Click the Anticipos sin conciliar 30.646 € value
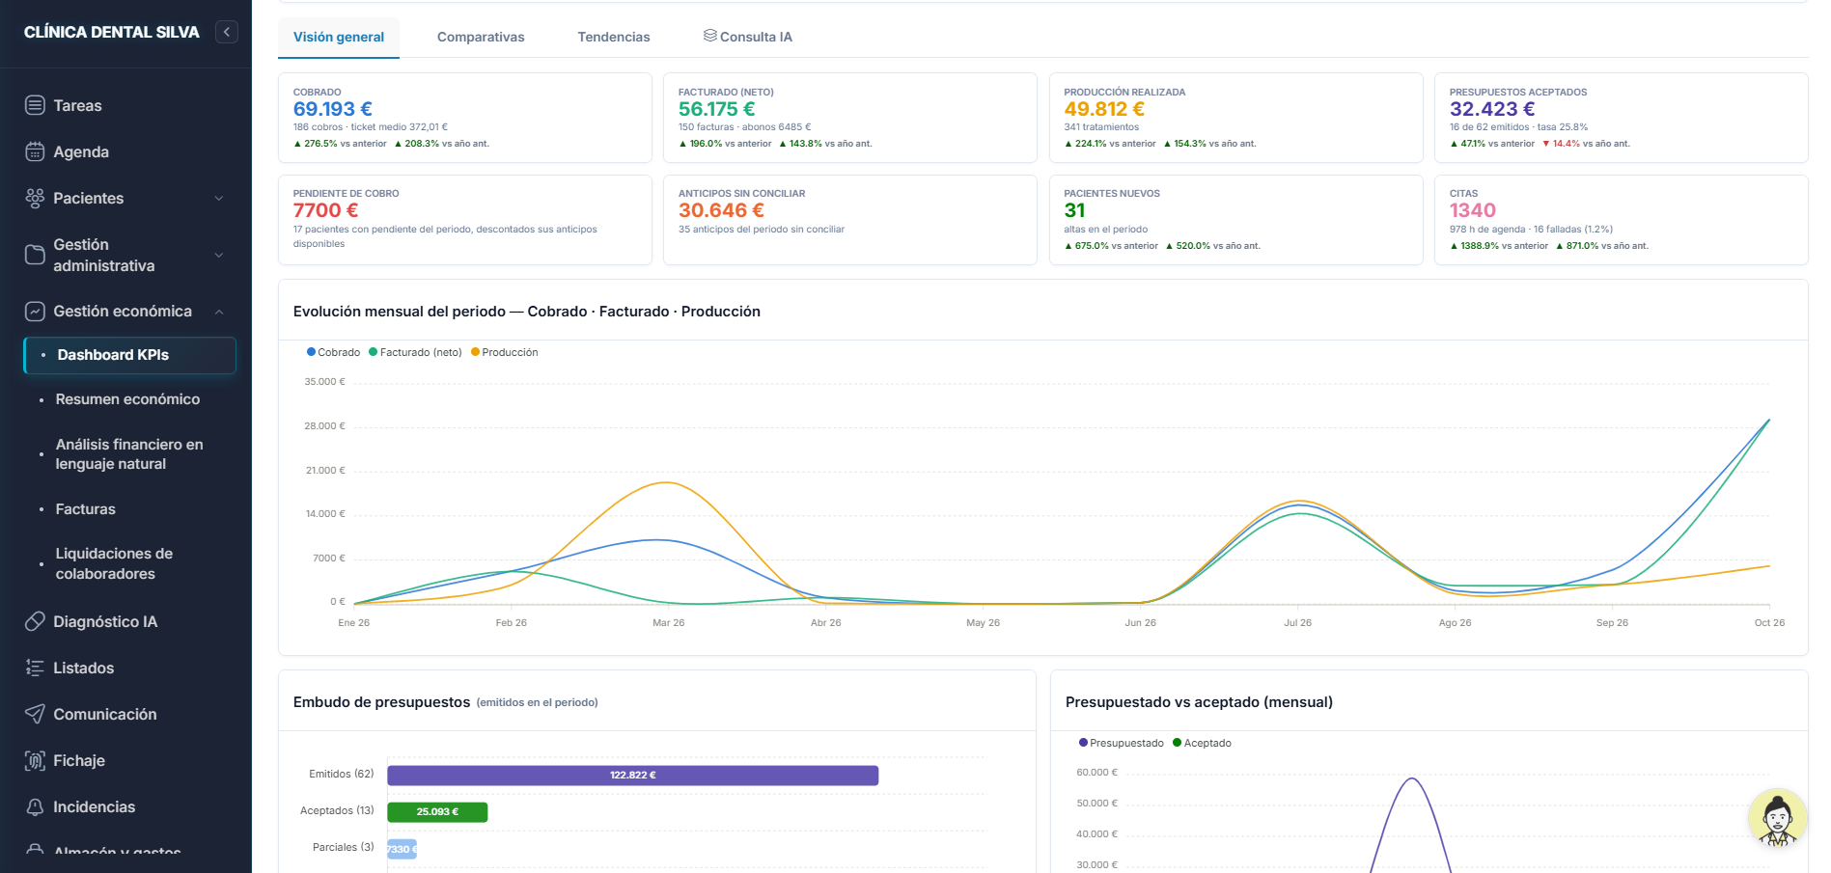Viewport: 1831px width, 873px height. (721, 210)
